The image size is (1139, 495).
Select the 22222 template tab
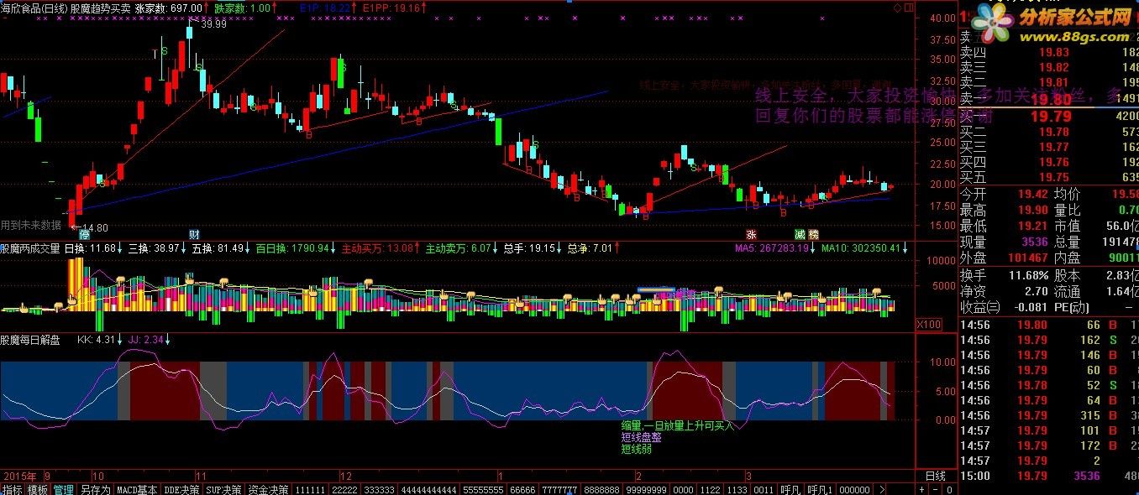344,489
